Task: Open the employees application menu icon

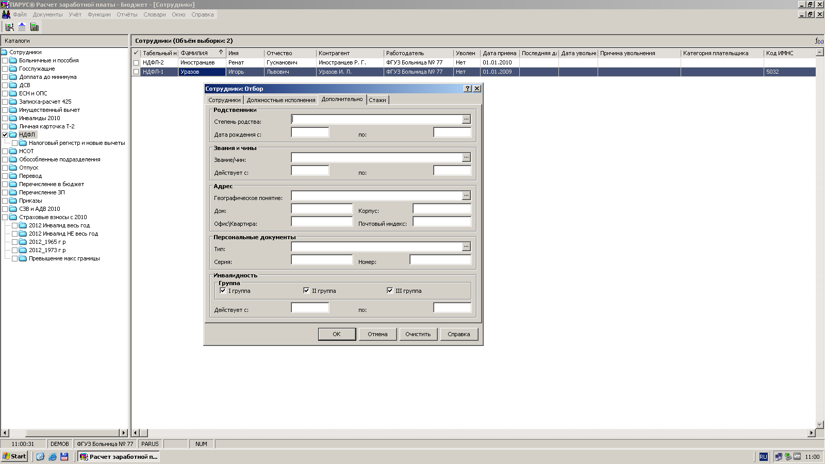Action: (x=6, y=14)
